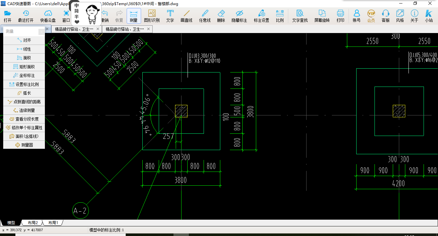Click 屏幕旋转 screen rotate
438x236 pixels.
coord(322,16)
